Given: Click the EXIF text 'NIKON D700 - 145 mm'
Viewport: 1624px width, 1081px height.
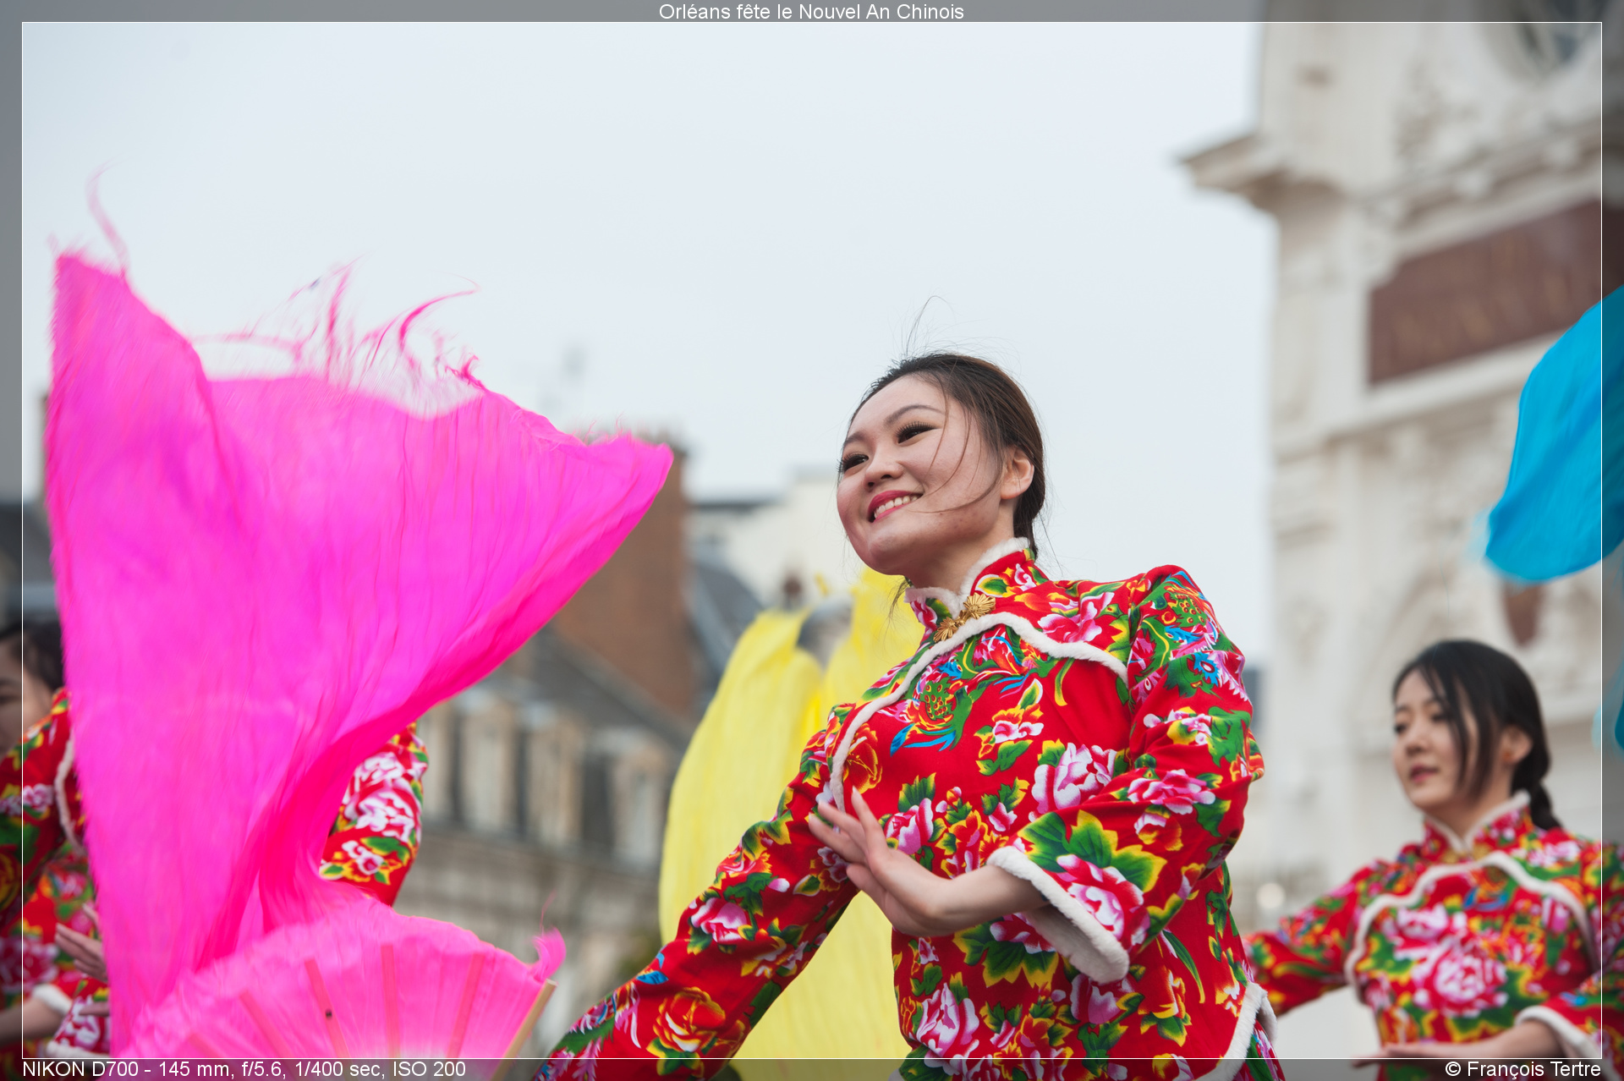Looking at the screenshot, I should [x=128, y=1069].
